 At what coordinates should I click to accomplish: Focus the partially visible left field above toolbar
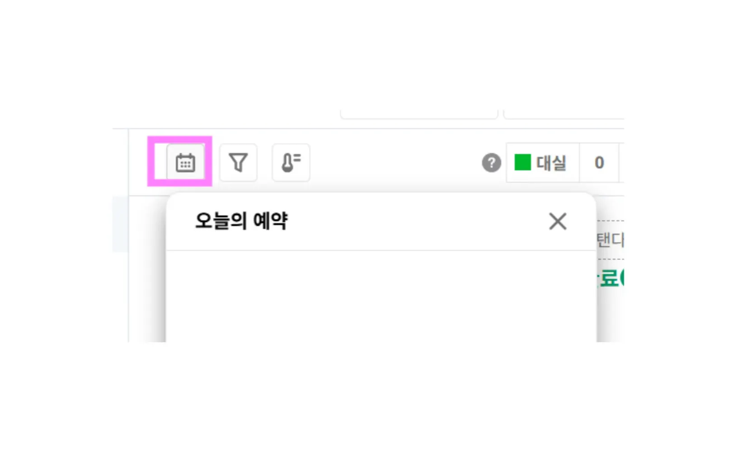[419, 114]
